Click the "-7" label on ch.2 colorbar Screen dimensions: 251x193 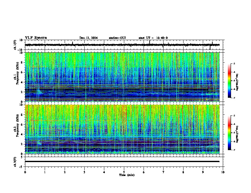(x=234, y=150)
